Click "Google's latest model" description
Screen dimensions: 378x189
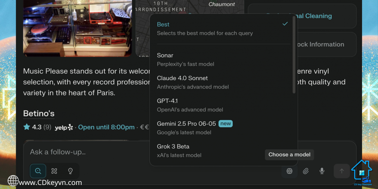coord(184,132)
